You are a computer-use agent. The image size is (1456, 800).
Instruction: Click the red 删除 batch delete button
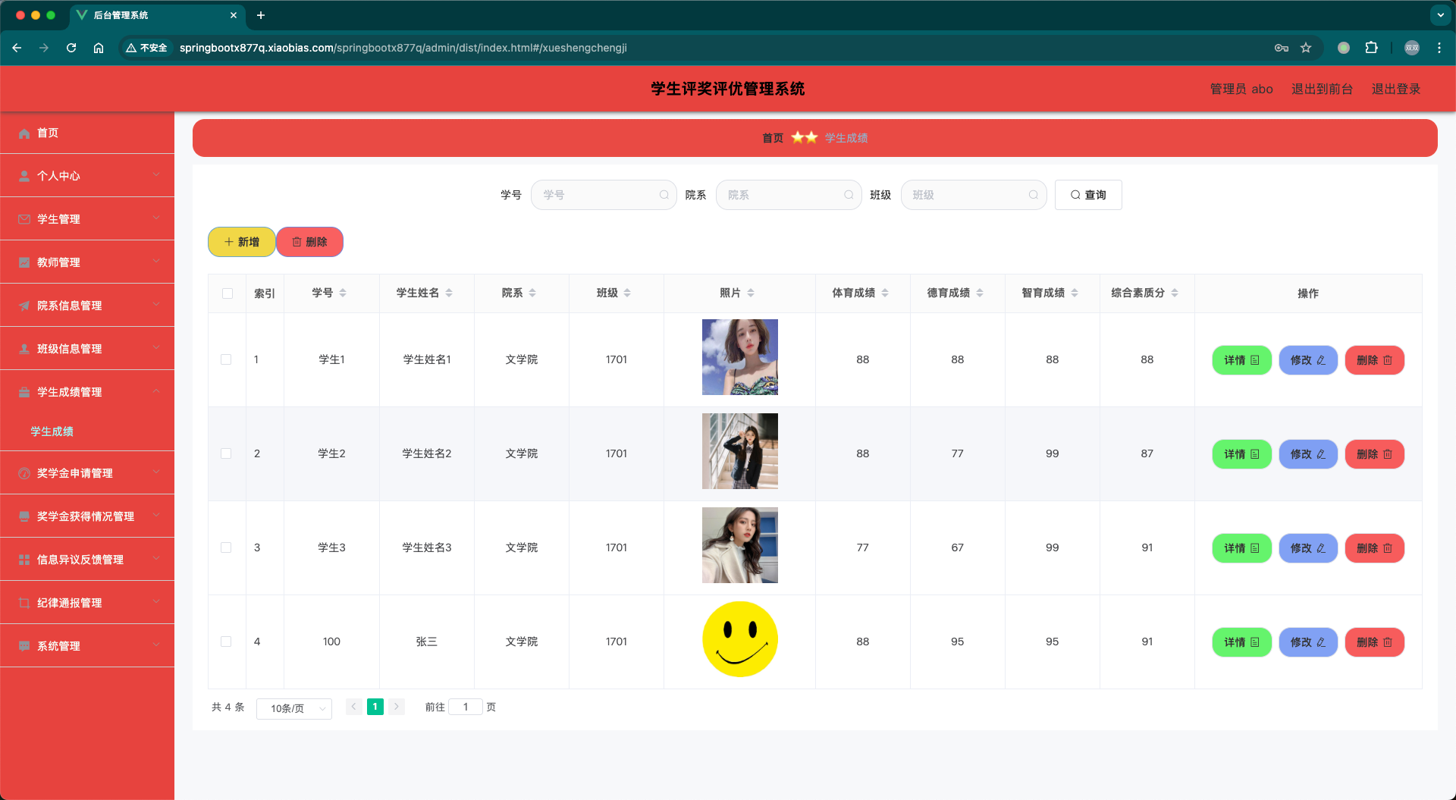click(309, 242)
